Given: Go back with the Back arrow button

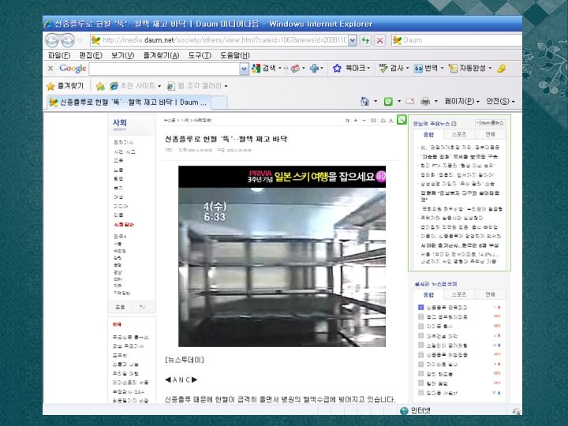Looking at the screenshot, I should 52,40.
